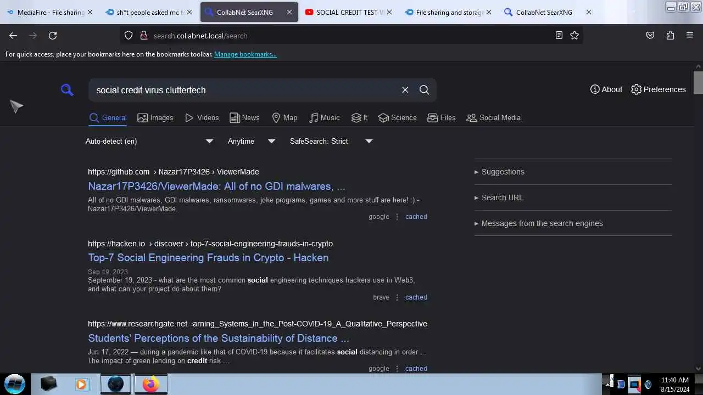Switch to the Map category tab
The width and height of the screenshot is (703, 395).
click(284, 117)
